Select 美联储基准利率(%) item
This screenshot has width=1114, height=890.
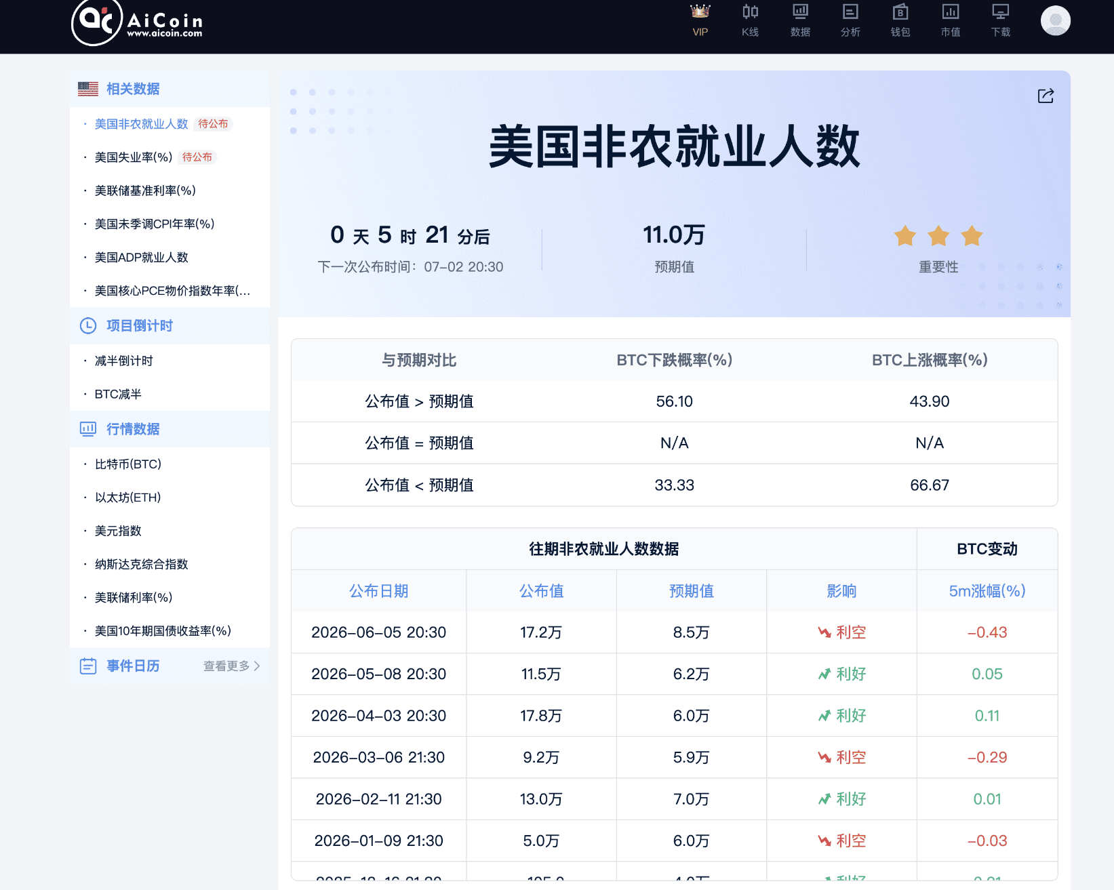145,190
